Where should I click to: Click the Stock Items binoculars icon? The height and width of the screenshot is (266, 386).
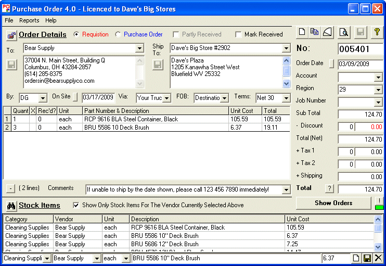tap(11, 206)
